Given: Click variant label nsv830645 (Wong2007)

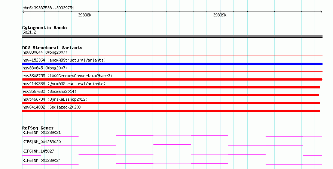Looking at the screenshot, I should tap(45, 68).
